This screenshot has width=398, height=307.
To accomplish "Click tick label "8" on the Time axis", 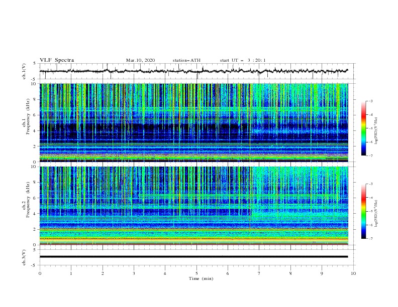I will point(290,273).
